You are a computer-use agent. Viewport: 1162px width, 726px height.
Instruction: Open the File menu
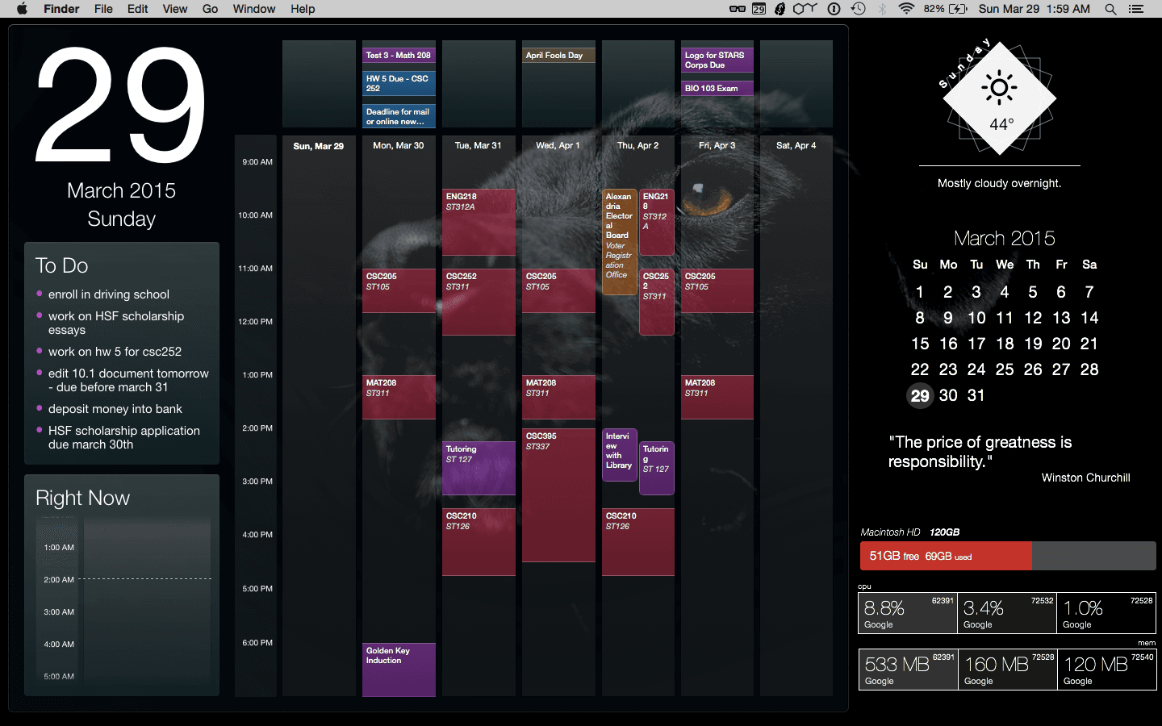click(103, 9)
